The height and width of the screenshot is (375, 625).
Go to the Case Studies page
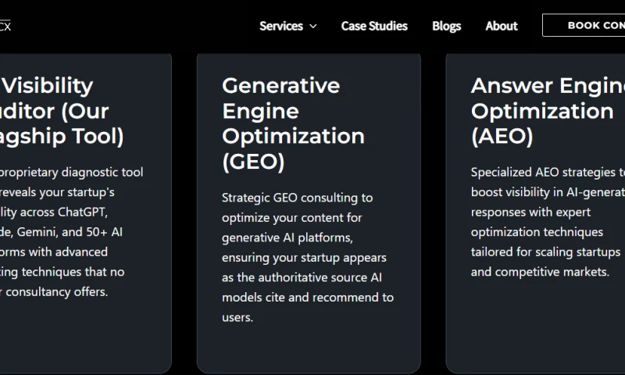(374, 26)
